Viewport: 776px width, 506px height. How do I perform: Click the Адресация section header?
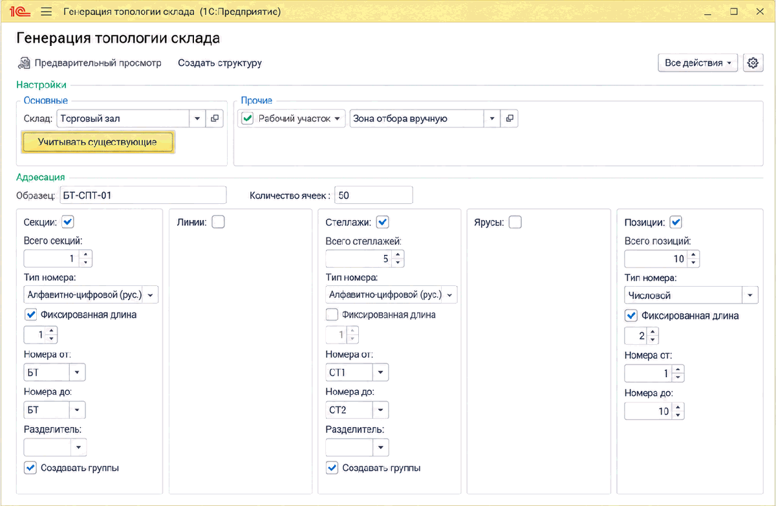pyautogui.click(x=41, y=177)
